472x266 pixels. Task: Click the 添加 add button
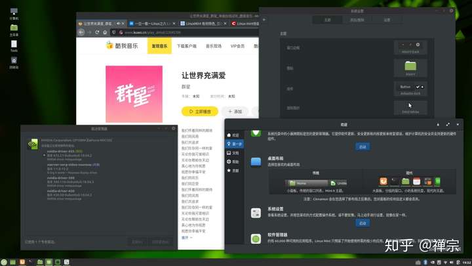(x=235, y=111)
